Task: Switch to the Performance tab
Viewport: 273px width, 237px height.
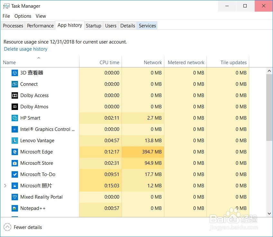Action: click(40, 26)
